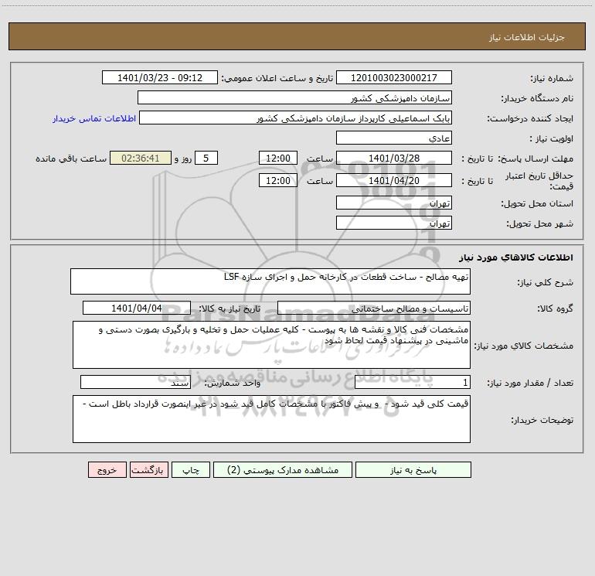Click the response deadline time 12:00 field
Screen dimensions: 595x576
(x=277, y=158)
